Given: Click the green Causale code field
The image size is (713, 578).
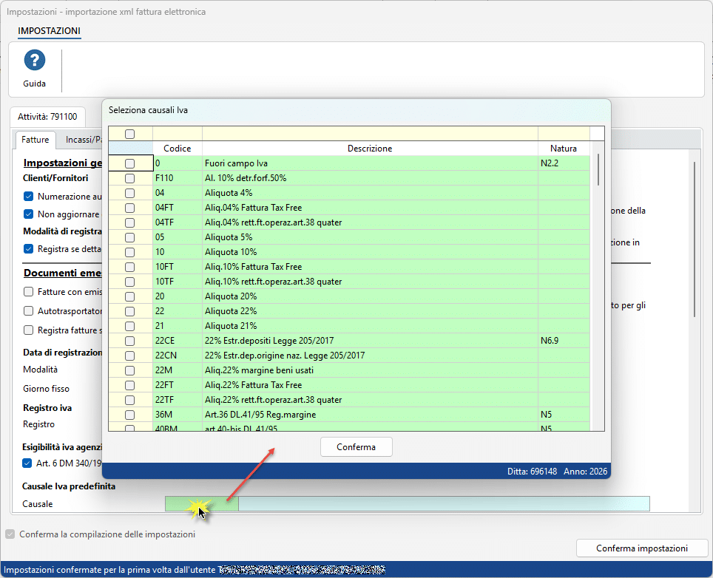Looking at the screenshot, I should pos(202,503).
